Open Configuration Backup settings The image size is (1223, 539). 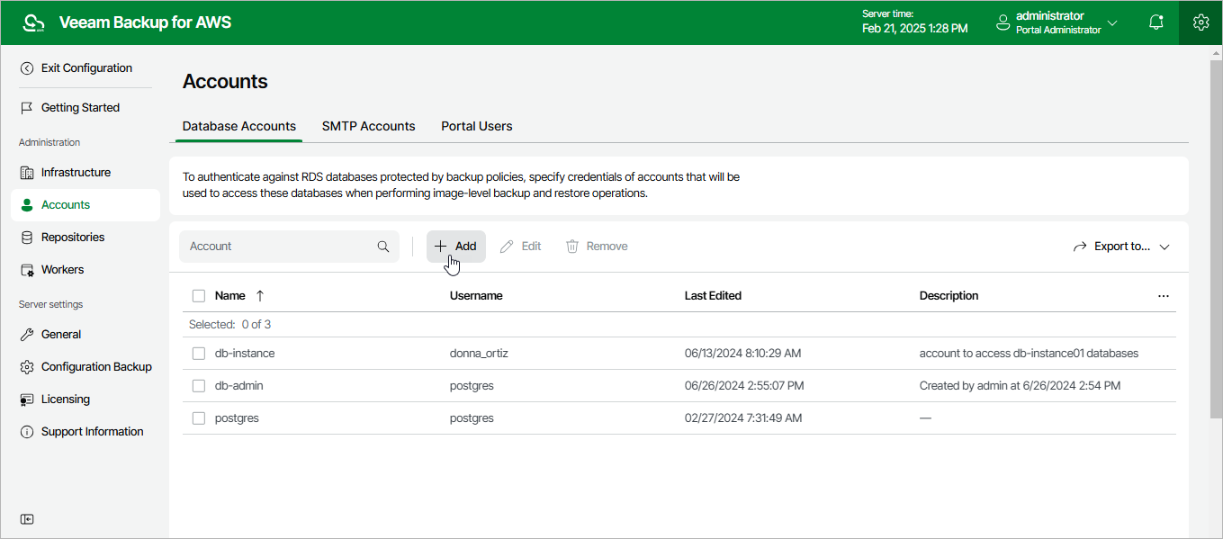point(95,367)
